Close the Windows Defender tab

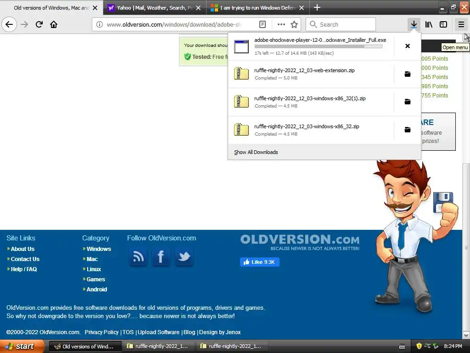click(x=302, y=8)
